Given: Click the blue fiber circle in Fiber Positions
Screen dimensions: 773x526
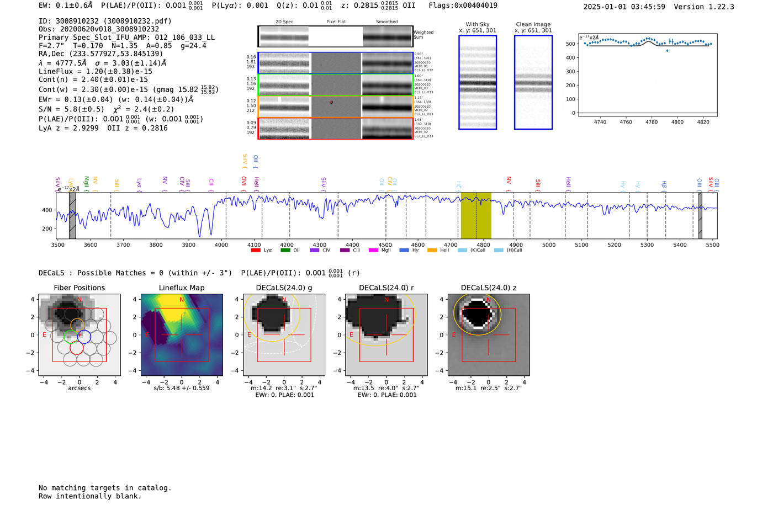Looking at the screenshot, I should (x=83, y=336).
